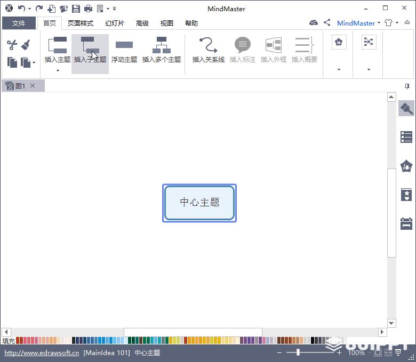The width and height of the screenshot is (416, 362).
Task: Click the fit to page icon in status bar
Action: click(x=378, y=353)
